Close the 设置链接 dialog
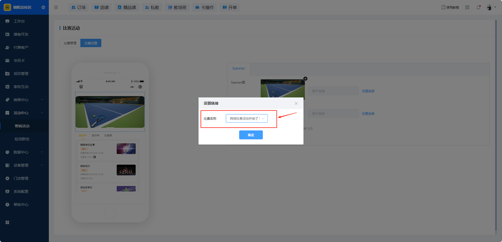The image size is (502, 242). pos(296,103)
